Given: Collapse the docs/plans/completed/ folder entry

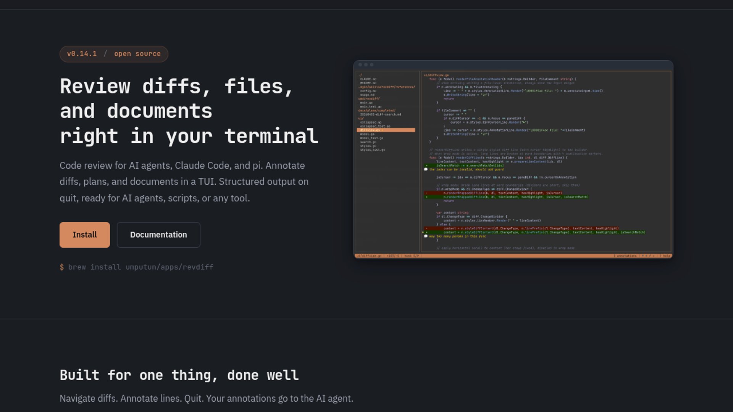Looking at the screenshot, I should tap(377, 110).
